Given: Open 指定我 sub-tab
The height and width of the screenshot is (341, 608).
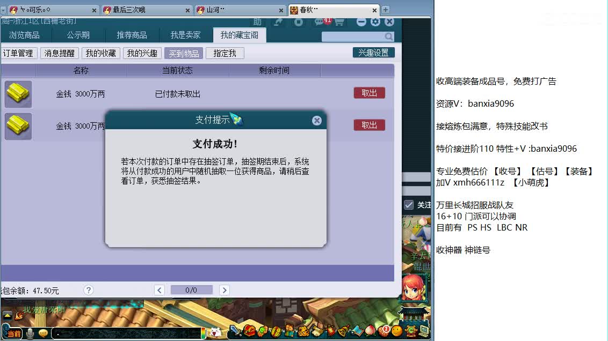Looking at the screenshot, I should (x=225, y=53).
